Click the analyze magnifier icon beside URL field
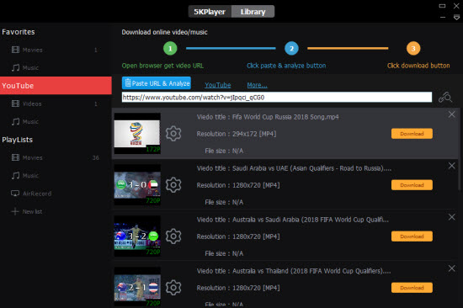 [445, 97]
